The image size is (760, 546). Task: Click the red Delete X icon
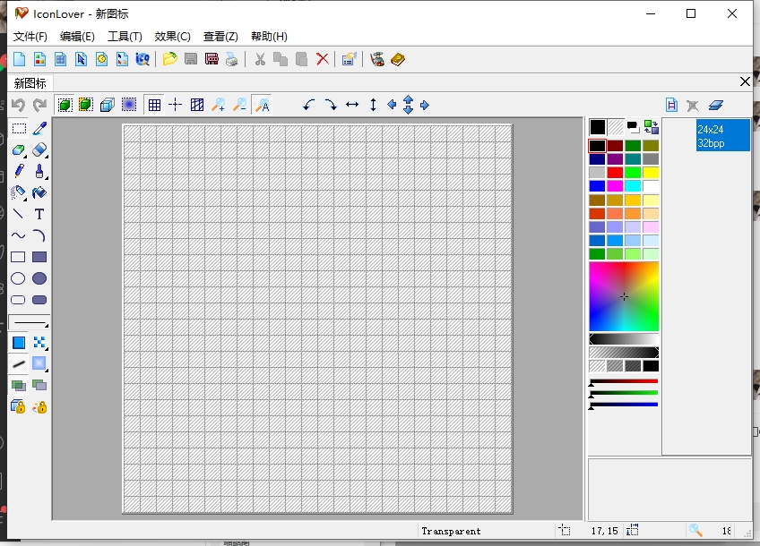[x=323, y=59]
